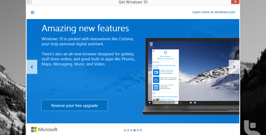Select the first page indicator dot

(x=125, y=130)
